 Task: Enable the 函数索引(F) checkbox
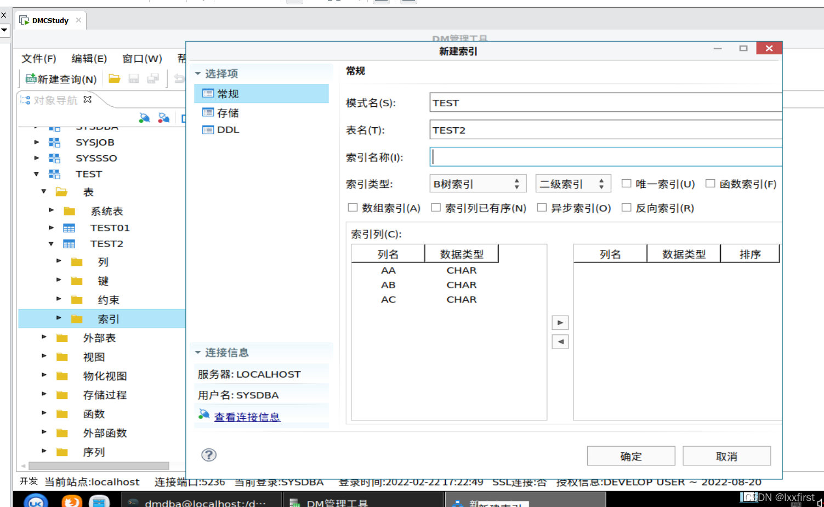(711, 184)
